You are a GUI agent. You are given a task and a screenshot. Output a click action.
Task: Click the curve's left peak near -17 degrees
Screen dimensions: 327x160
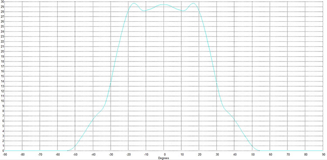click(x=134, y=3)
